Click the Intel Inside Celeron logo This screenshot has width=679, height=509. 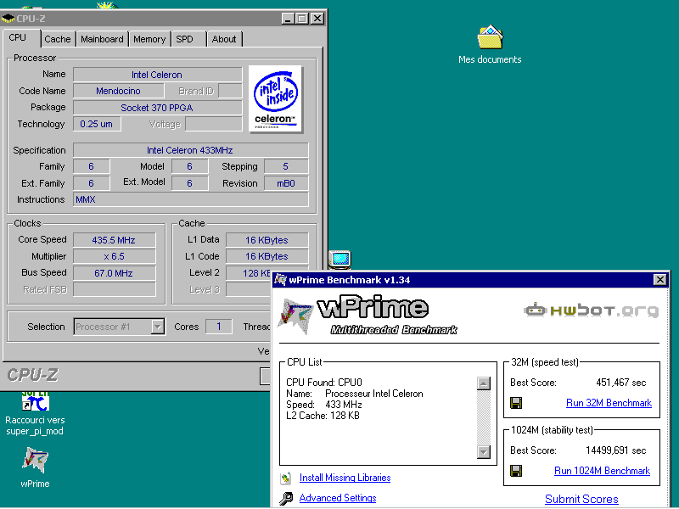pos(275,99)
